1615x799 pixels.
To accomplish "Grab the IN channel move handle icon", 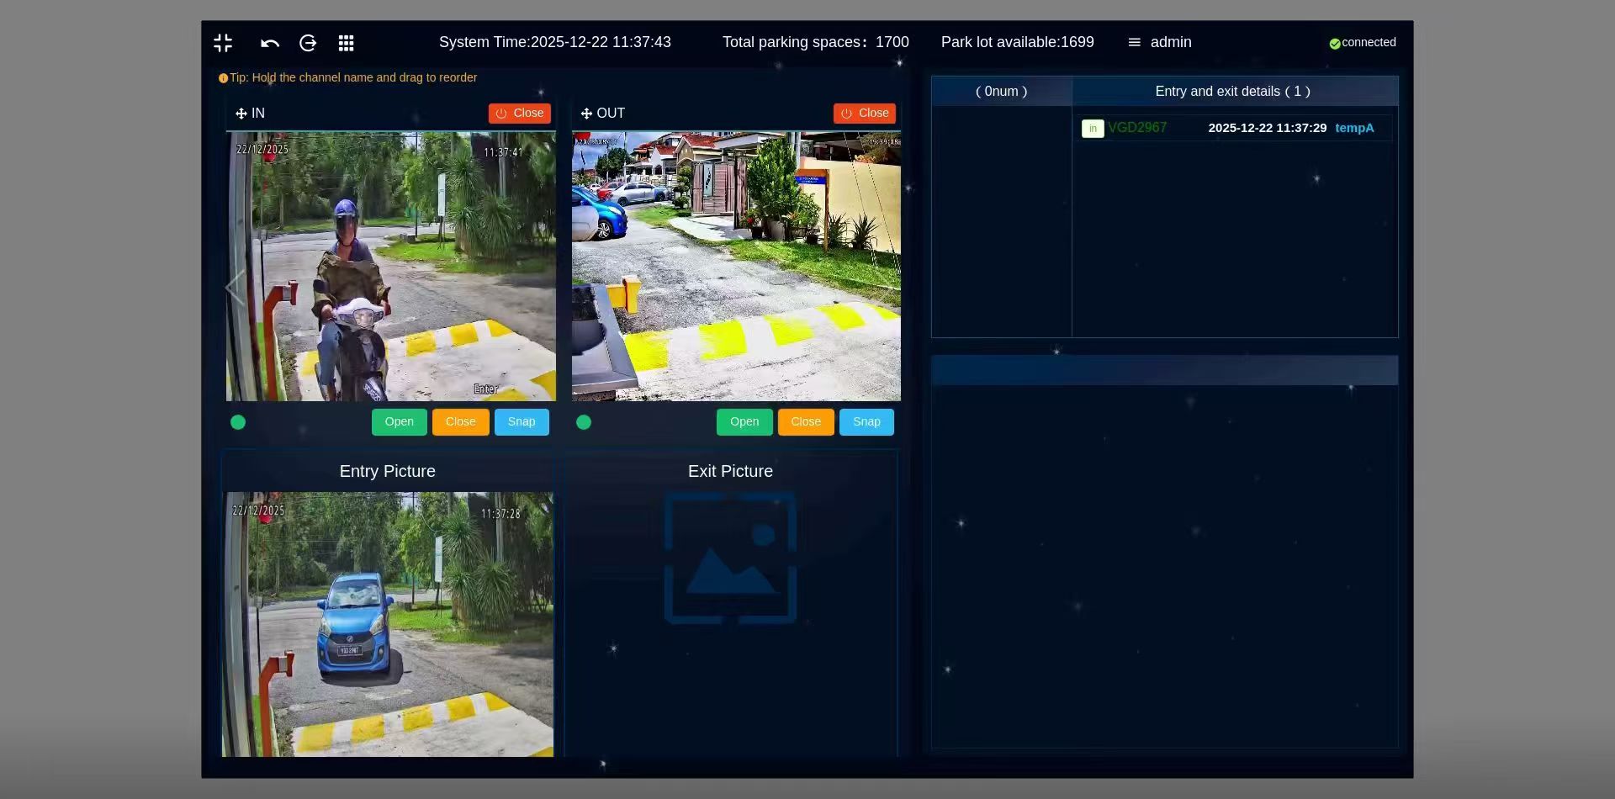I will 241,114.
